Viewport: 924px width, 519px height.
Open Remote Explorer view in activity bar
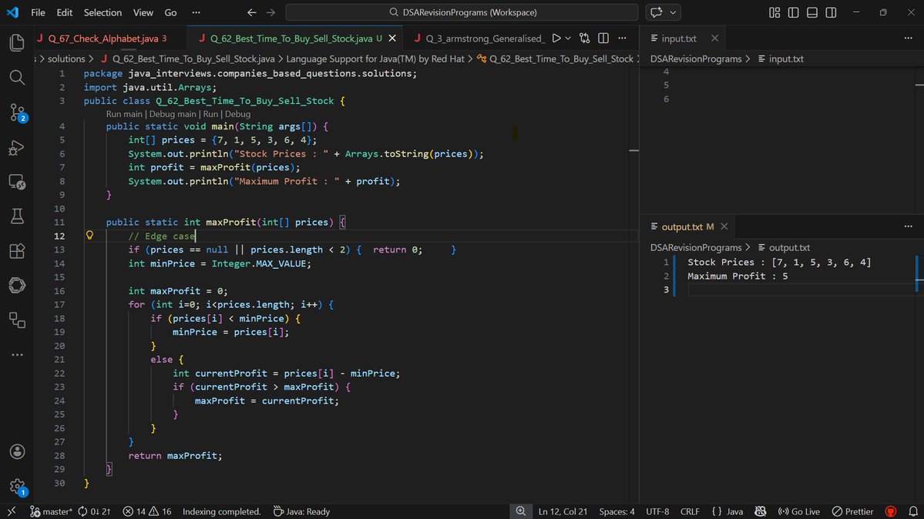pyautogui.click(x=17, y=182)
